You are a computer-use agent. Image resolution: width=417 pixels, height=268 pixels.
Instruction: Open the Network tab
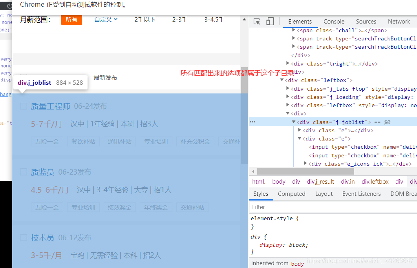coord(399,22)
